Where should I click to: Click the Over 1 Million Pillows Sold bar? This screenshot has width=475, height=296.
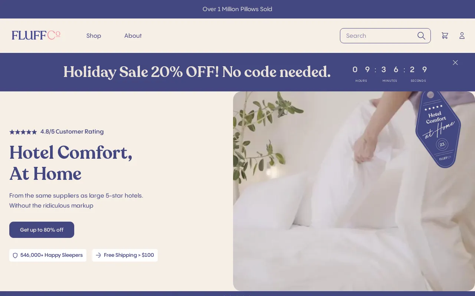[x=237, y=9]
